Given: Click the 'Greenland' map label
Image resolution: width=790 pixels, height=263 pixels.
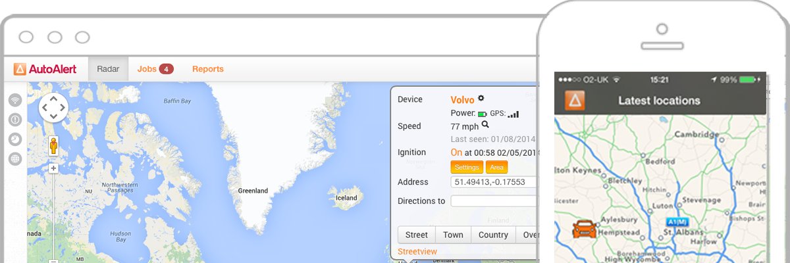Looking at the screenshot, I should [253, 191].
